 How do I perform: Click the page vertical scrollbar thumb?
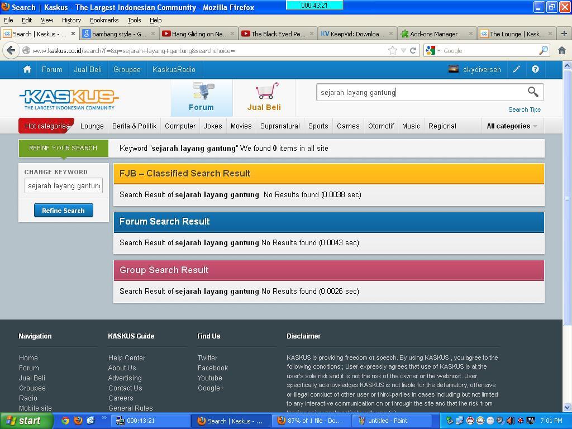[x=568, y=197]
